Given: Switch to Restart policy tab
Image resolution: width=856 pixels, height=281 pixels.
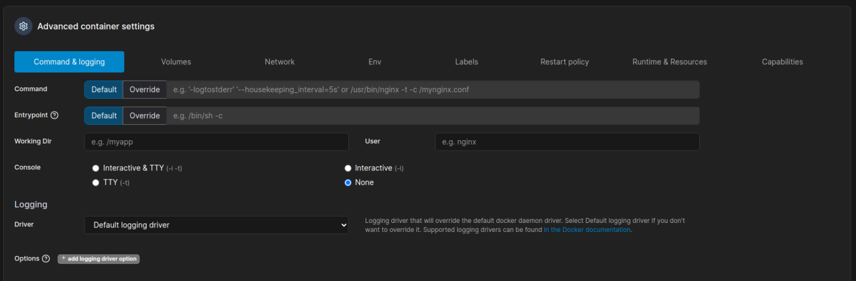Looking at the screenshot, I should point(564,62).
